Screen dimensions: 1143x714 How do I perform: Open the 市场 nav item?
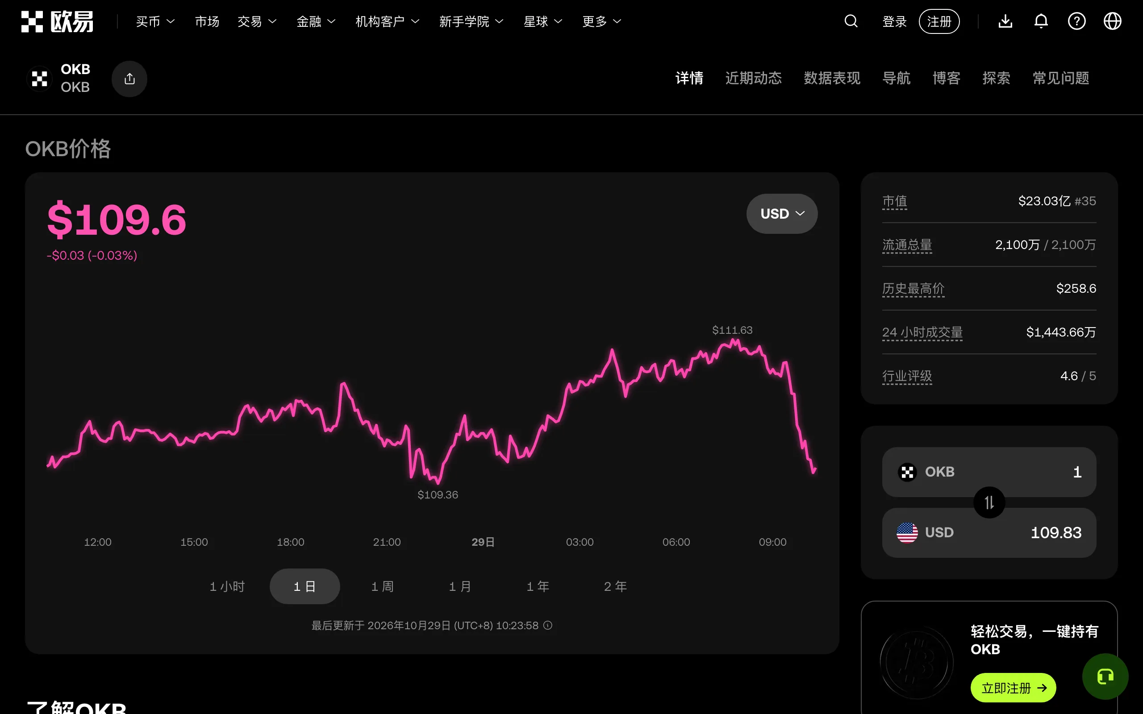207,22
